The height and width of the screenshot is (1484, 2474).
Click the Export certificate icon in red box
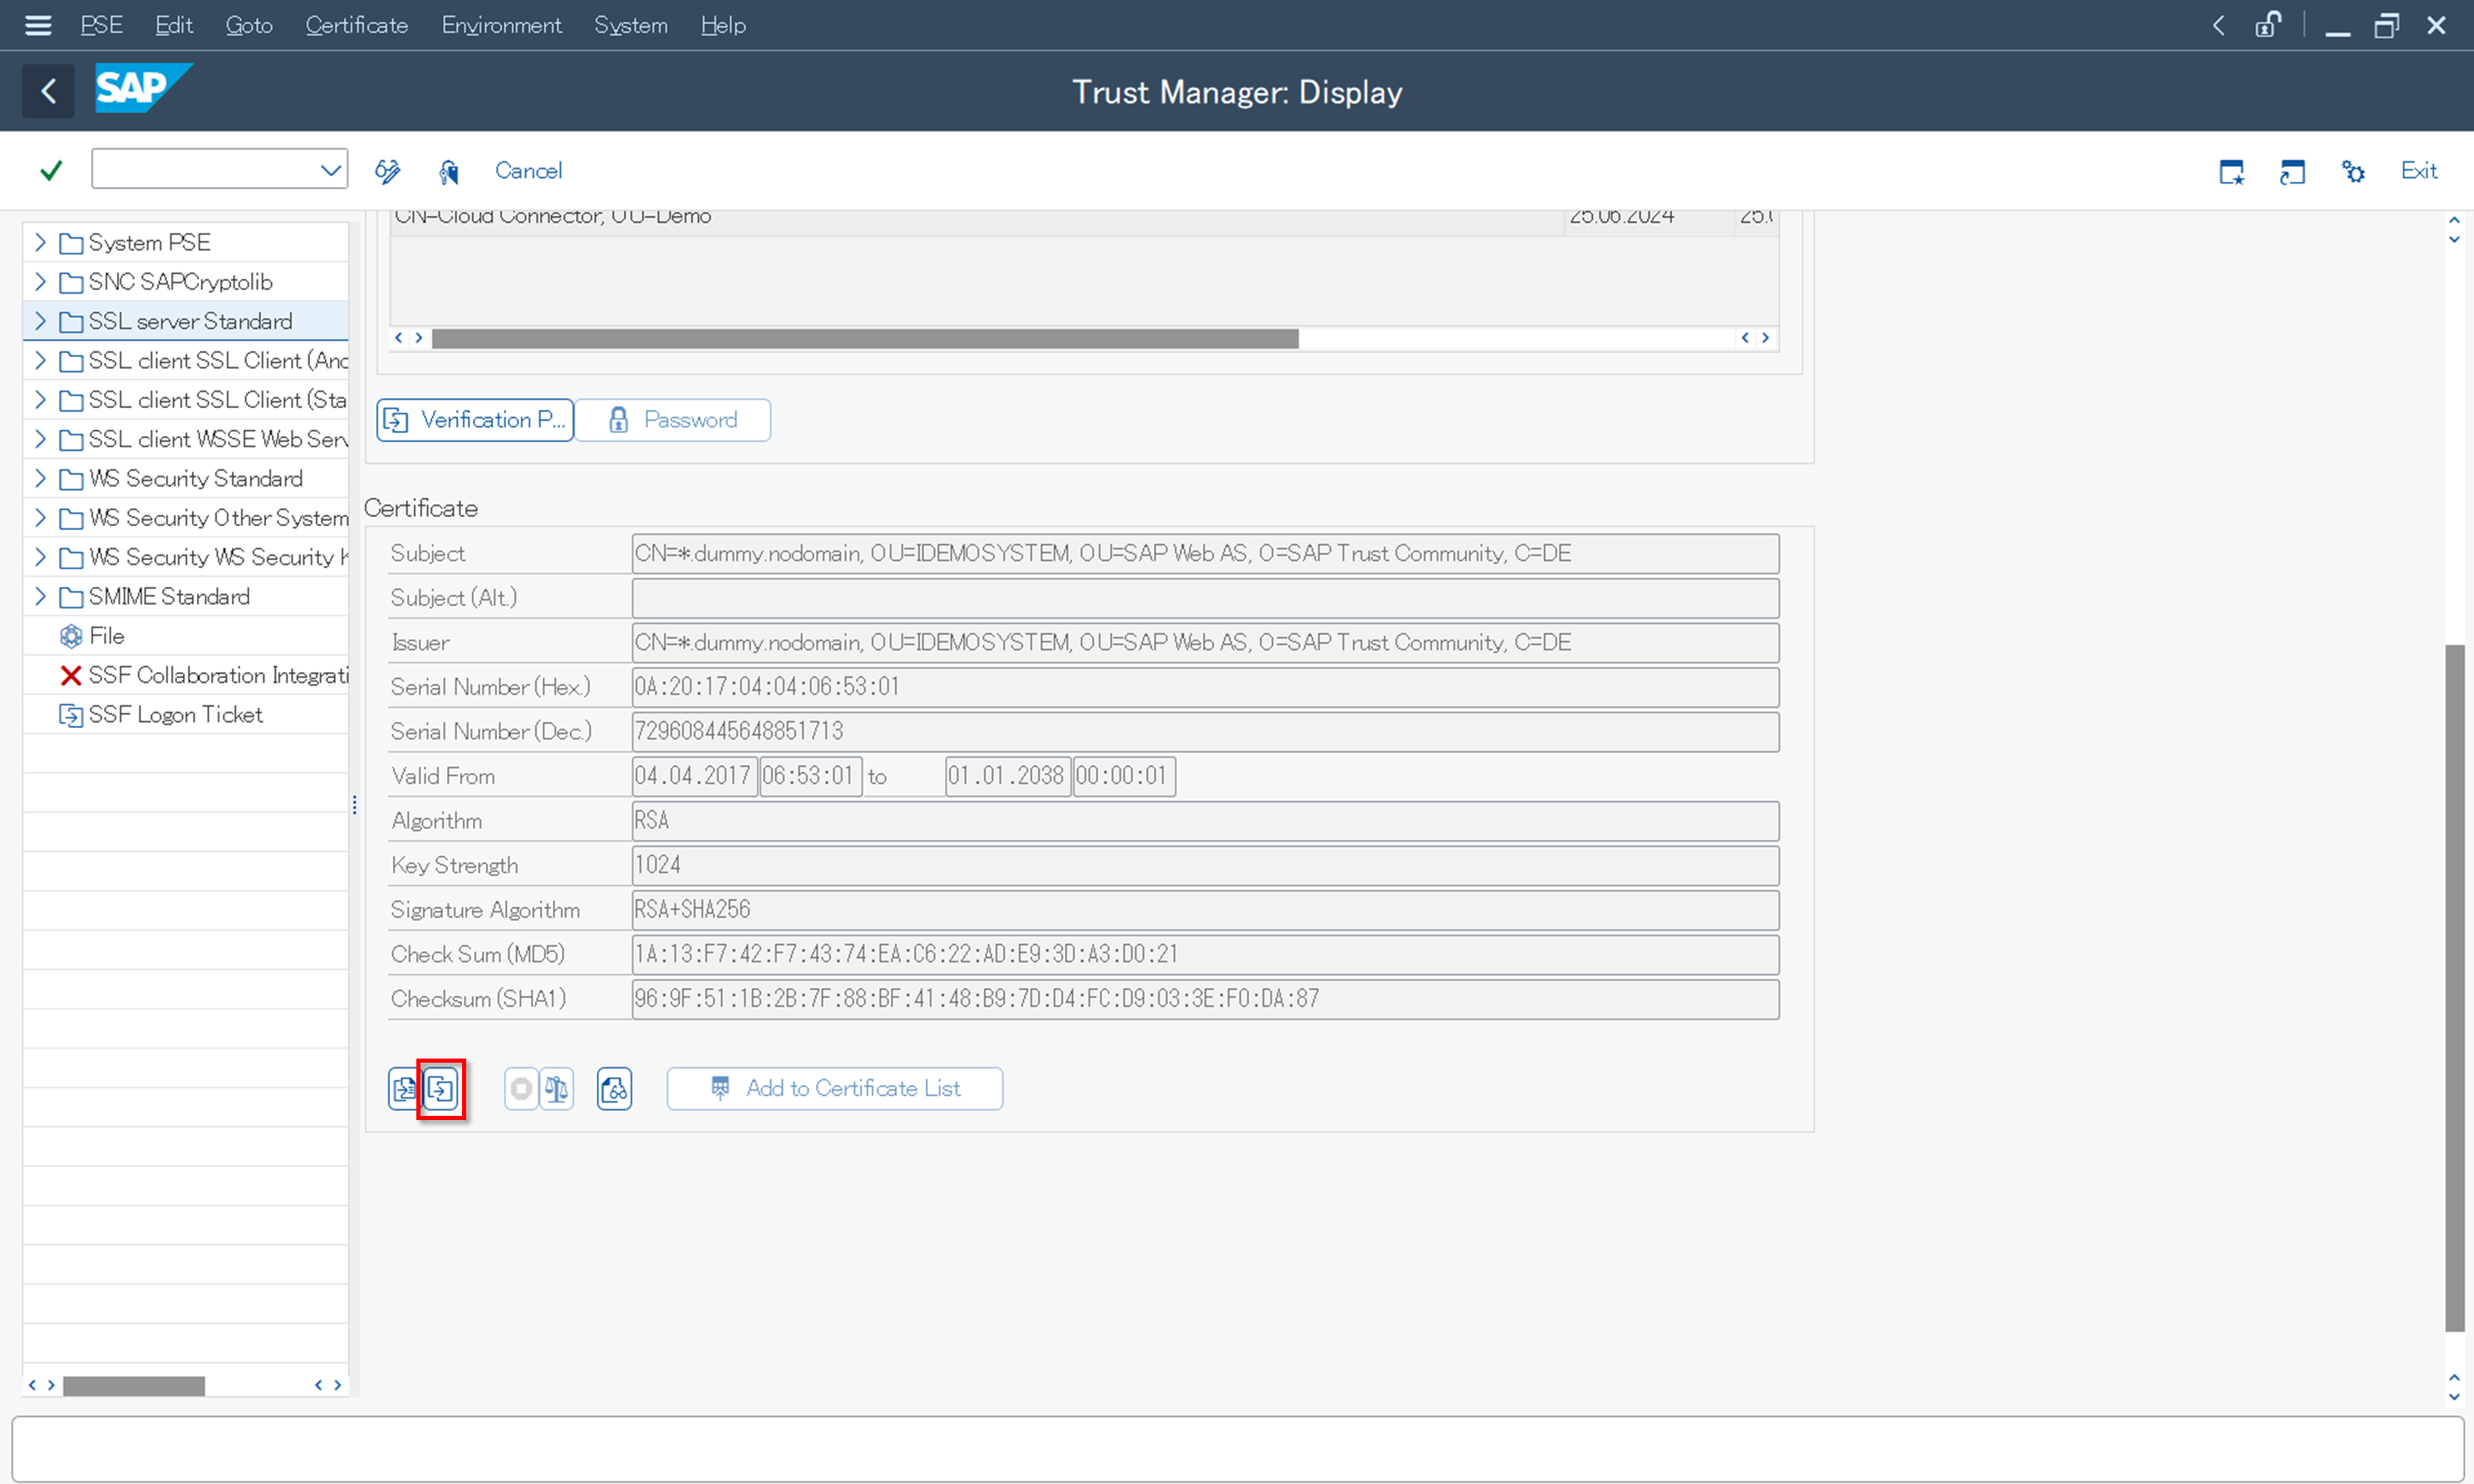click(x=441, y=1088)
